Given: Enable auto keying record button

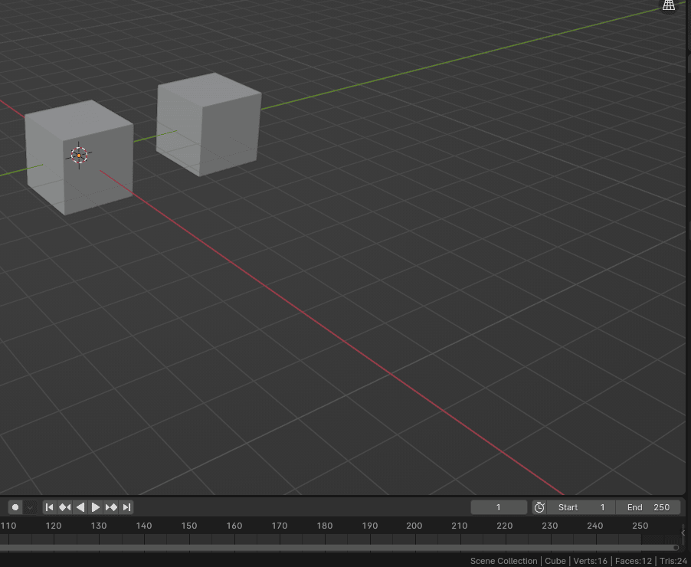Looking at the screenshot, I should click(15, 507).
